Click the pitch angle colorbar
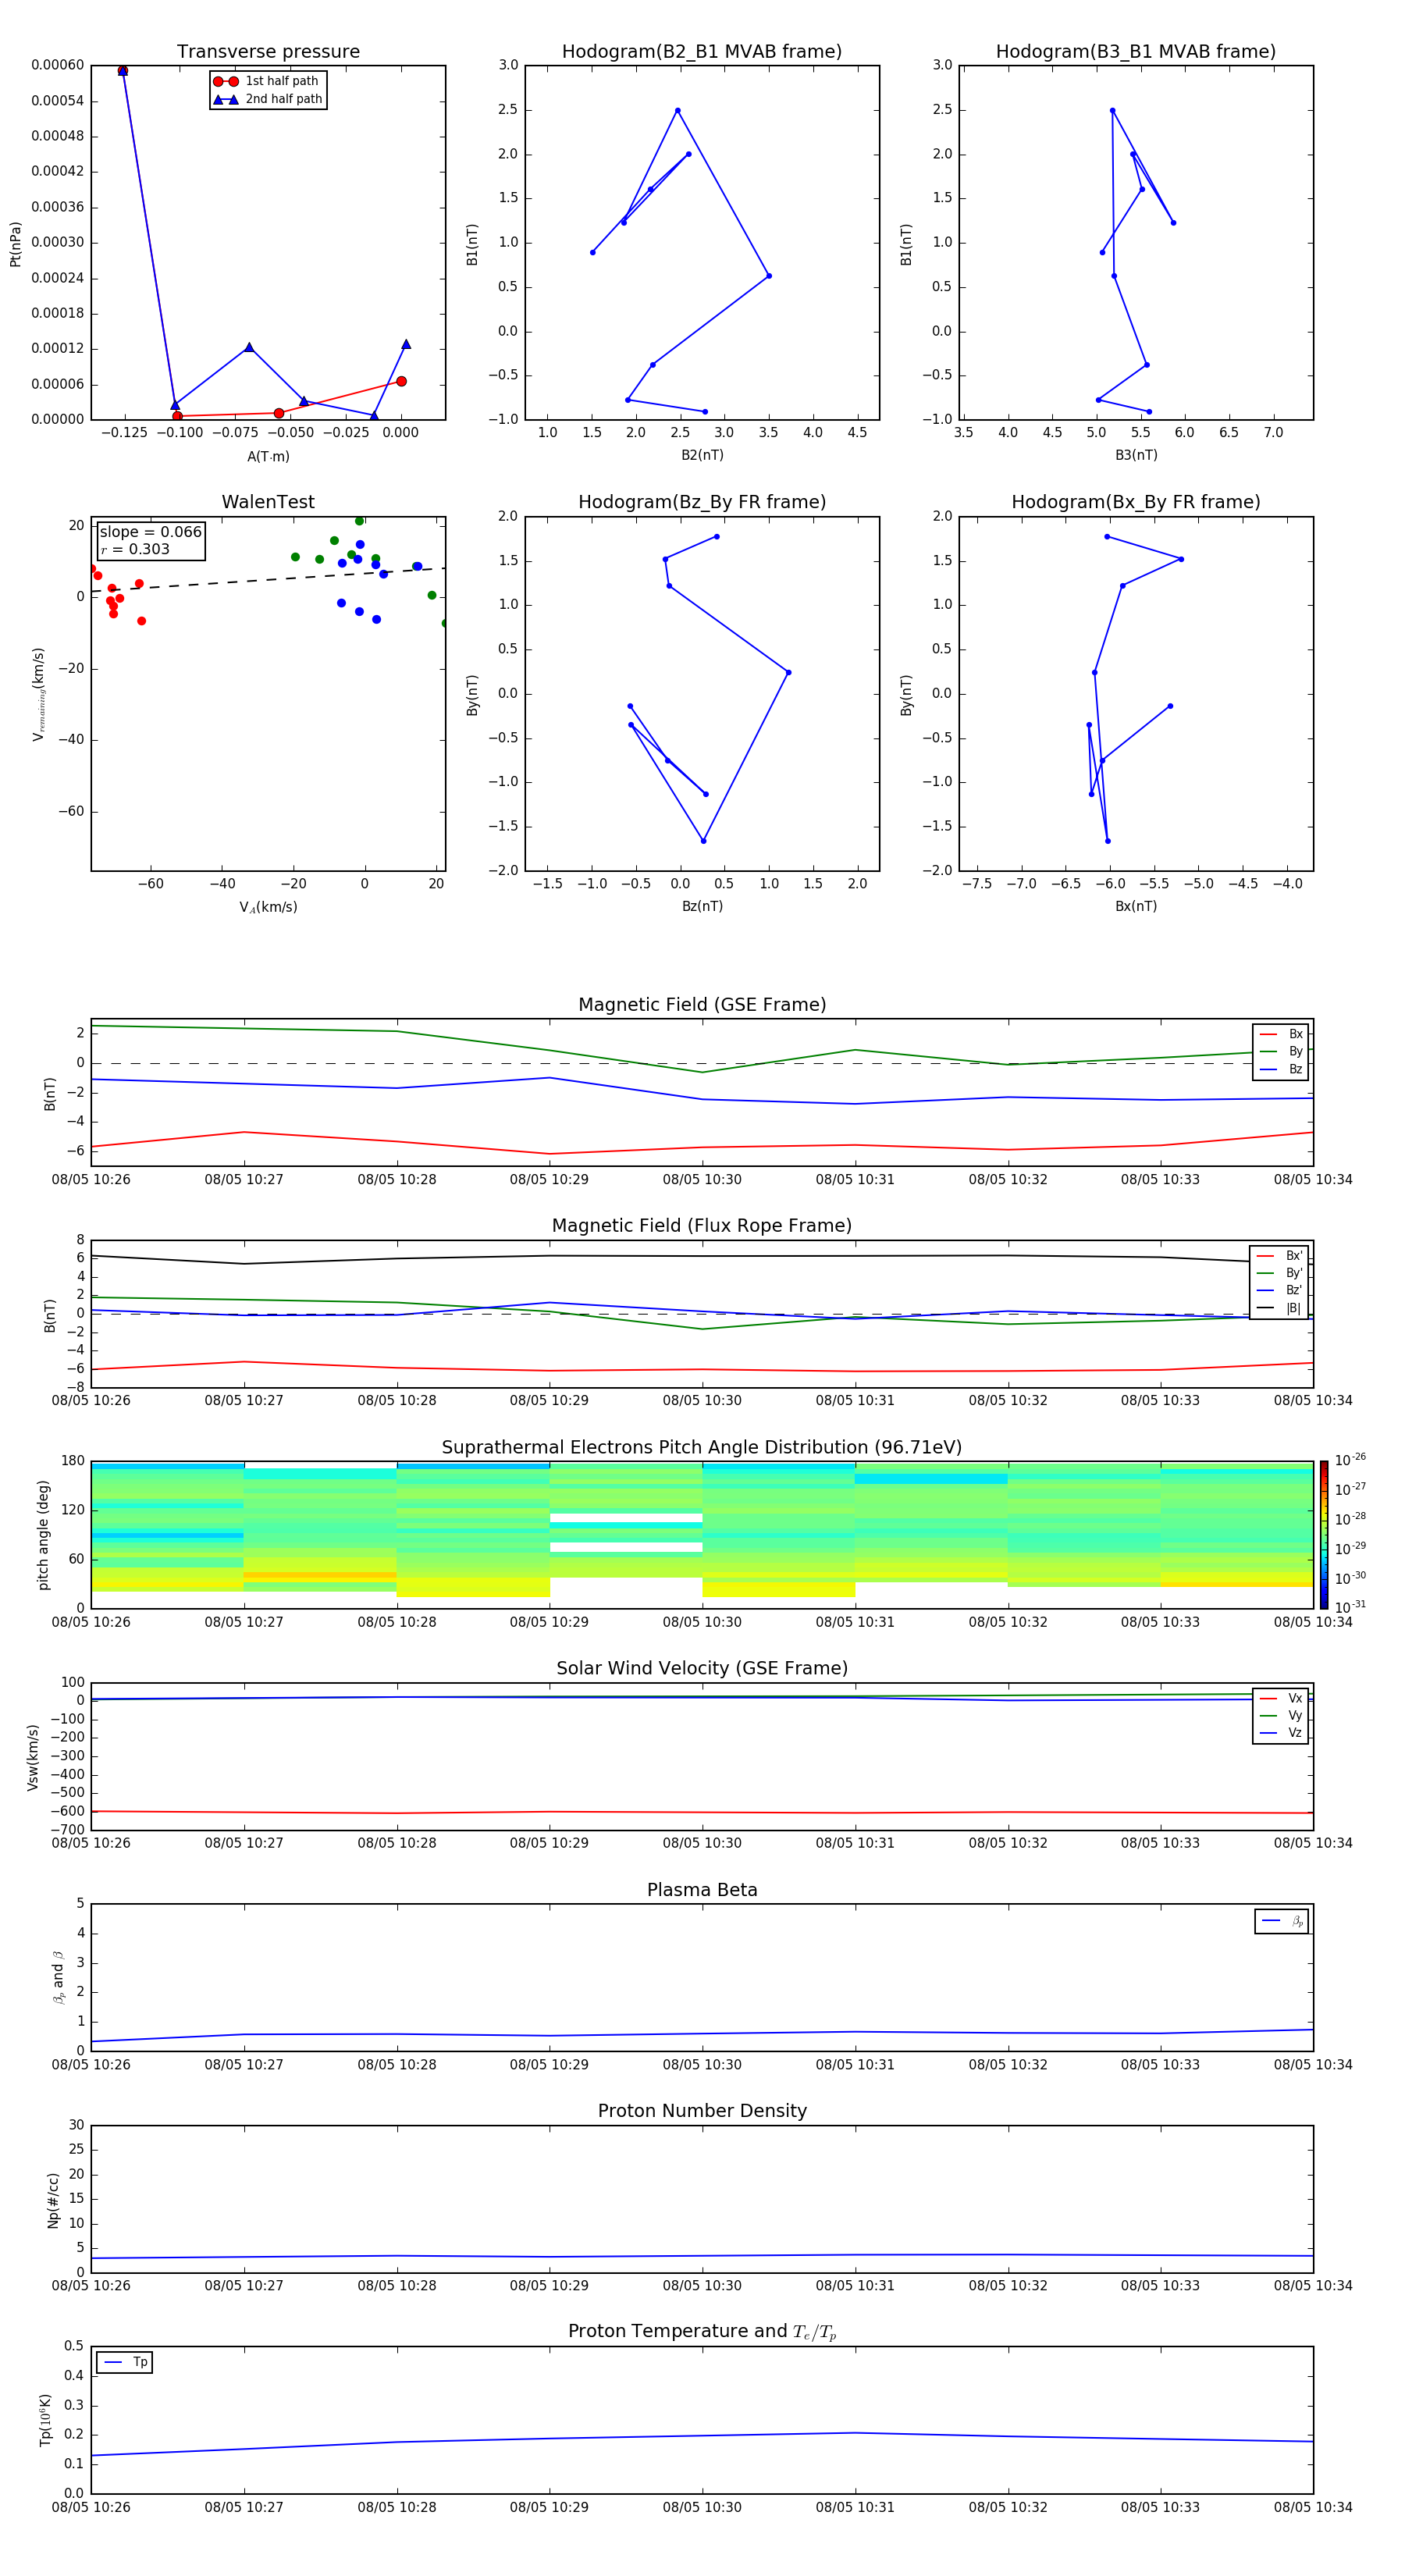This screenshot has width=1405, height=2576. tap(1324, 1535)
